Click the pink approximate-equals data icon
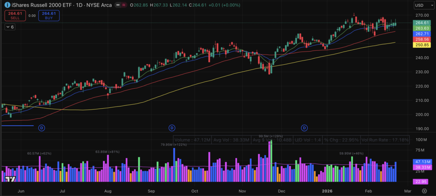Image resolution: width=436 pixels, height=196 pixels. click(124, 5)
